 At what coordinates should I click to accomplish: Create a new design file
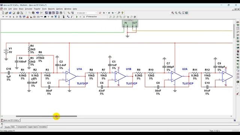coord(3,13)
